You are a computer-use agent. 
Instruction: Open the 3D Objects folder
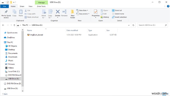coord(11,46)
